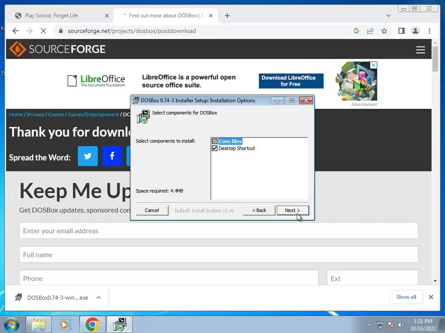Image resolution: width=445 pixels, height=333 pixels.
Task: Select DOSBox installer in taskbar
Action: pos(120,324)
